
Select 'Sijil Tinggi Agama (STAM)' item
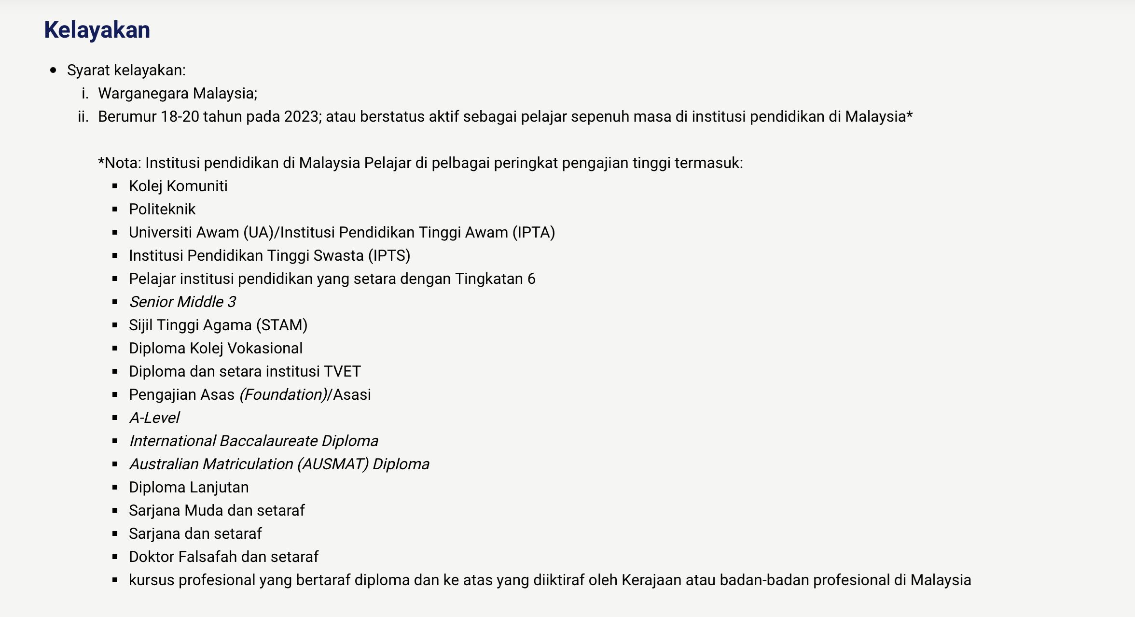pyautogui.click(x=218, y=325)
